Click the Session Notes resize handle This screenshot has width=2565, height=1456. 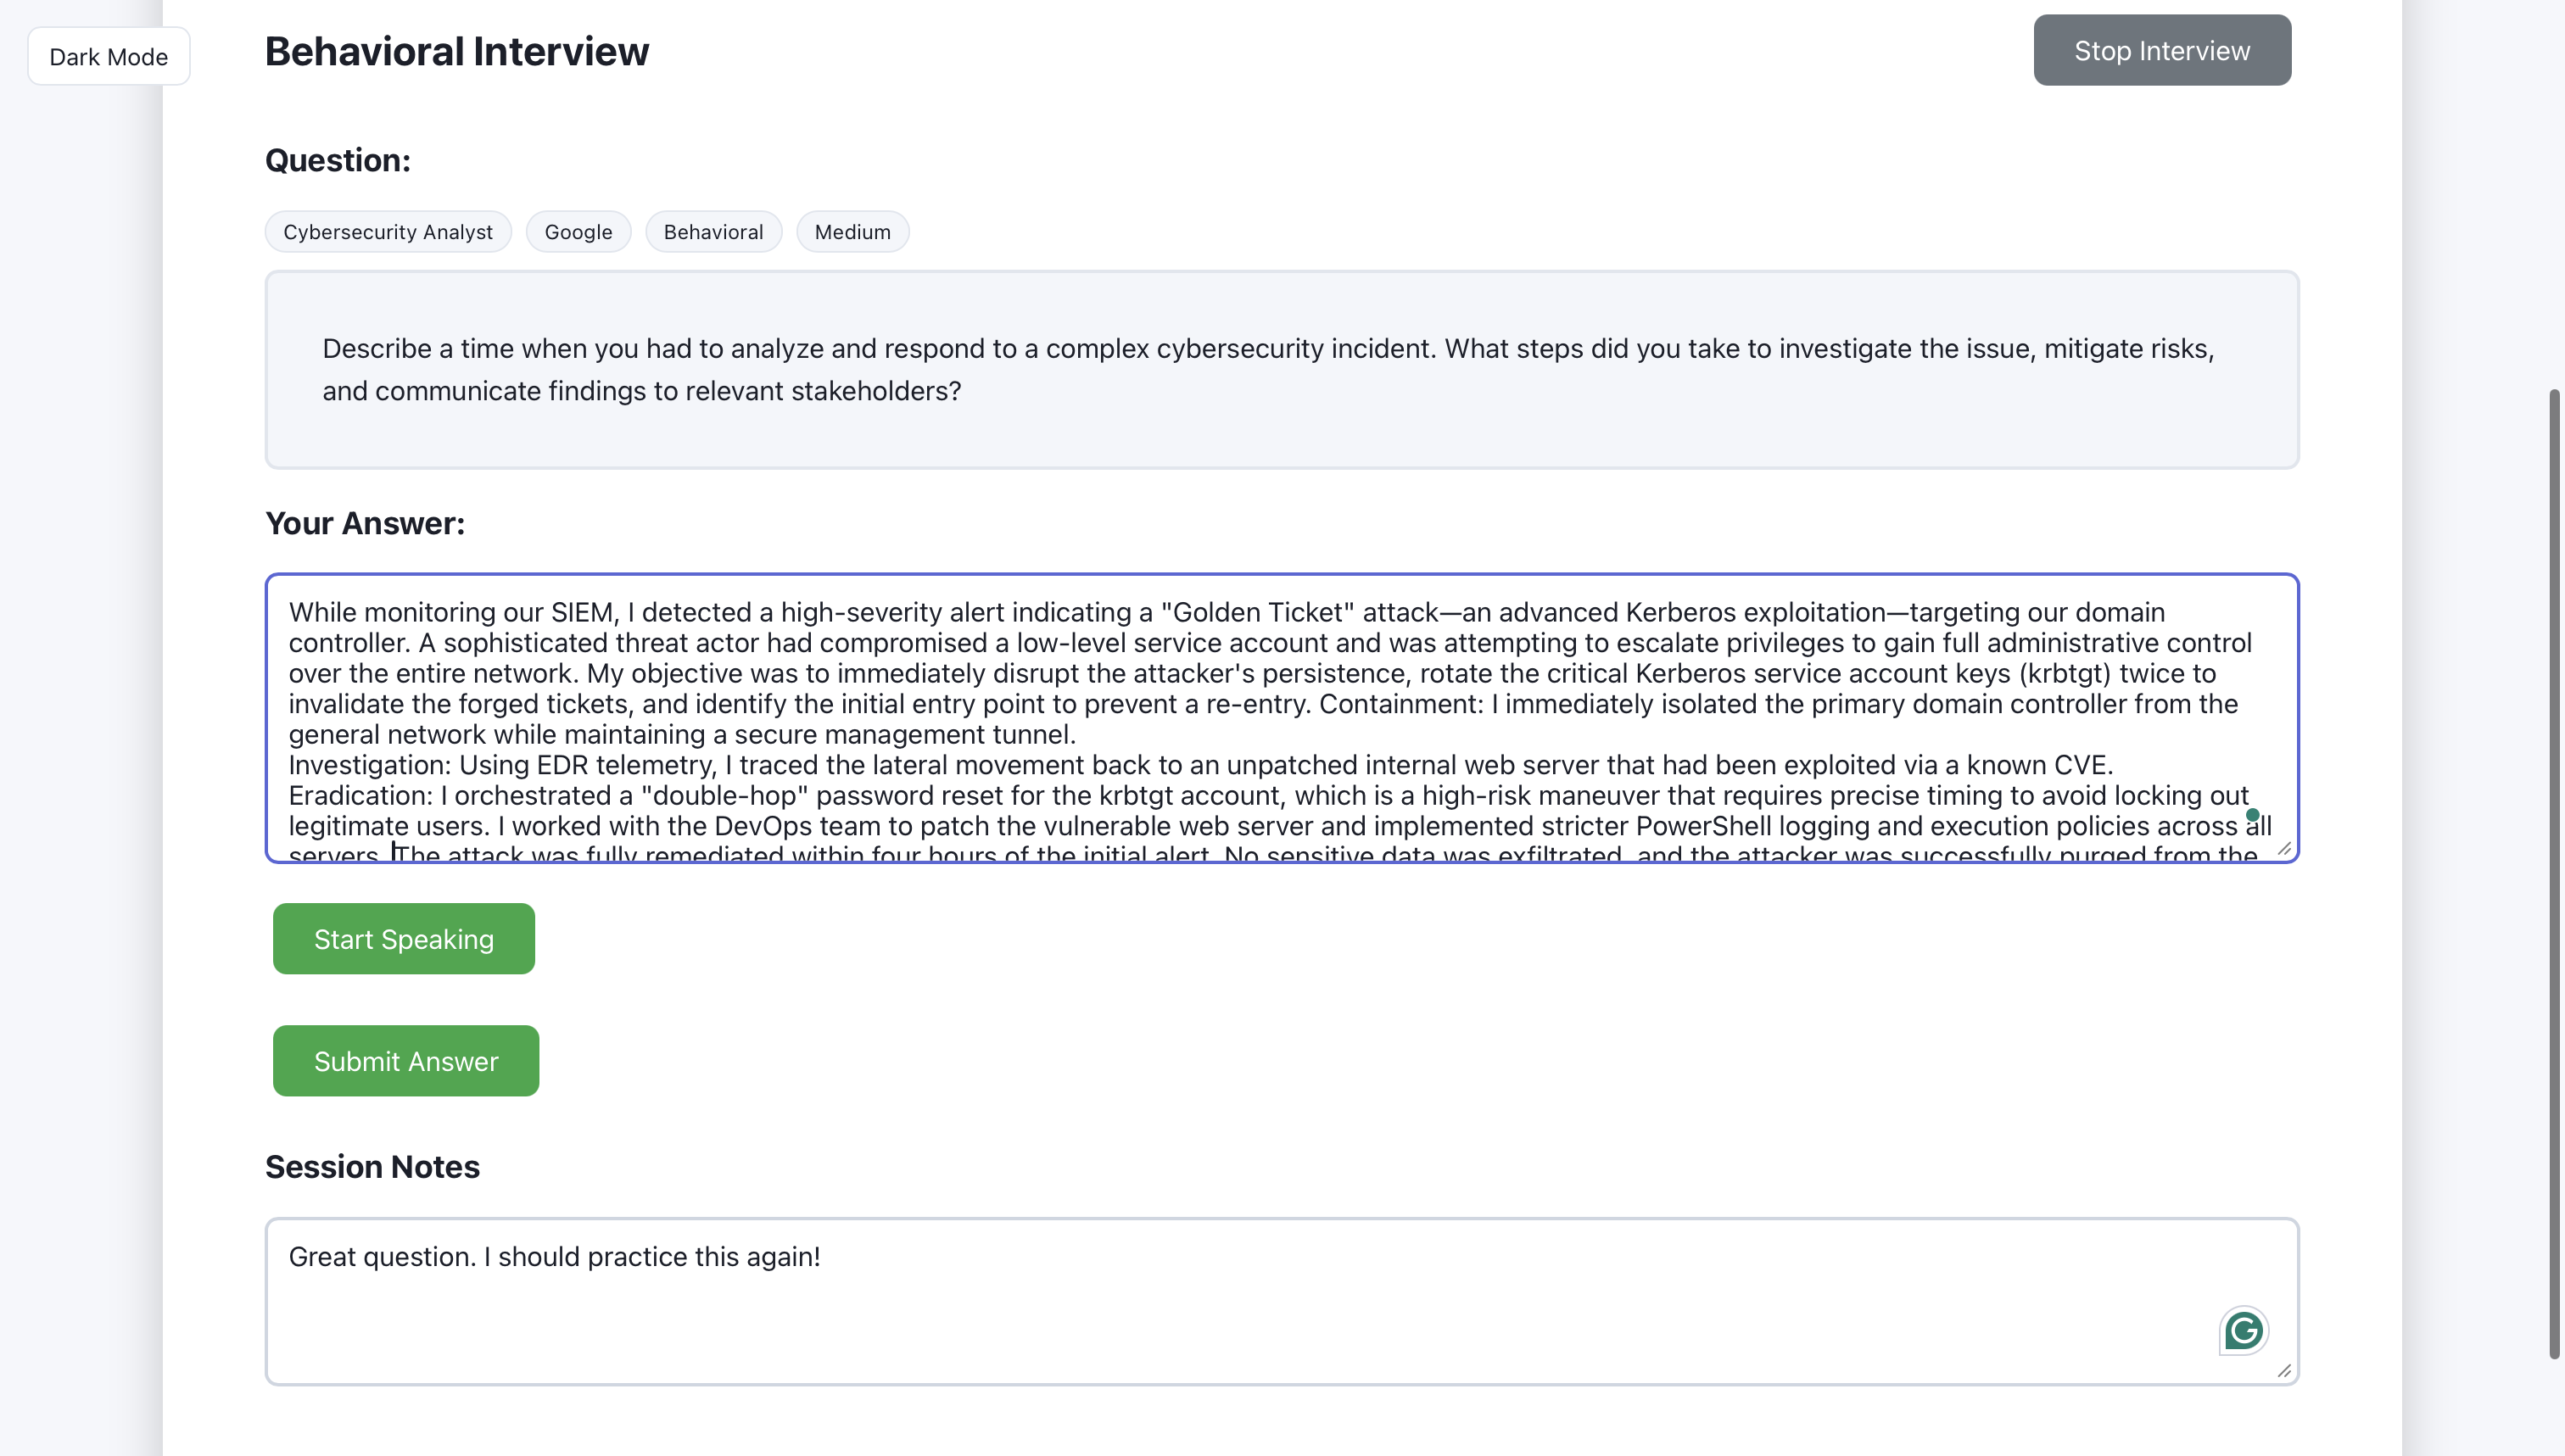tap(2284, 1371)
